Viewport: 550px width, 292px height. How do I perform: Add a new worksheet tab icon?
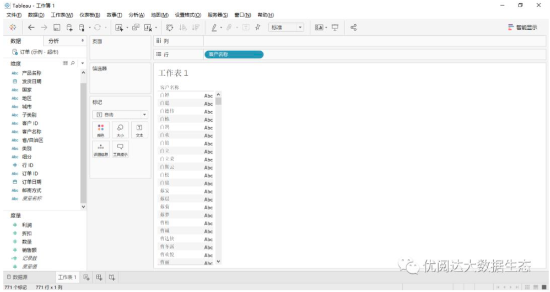(87, 277)
